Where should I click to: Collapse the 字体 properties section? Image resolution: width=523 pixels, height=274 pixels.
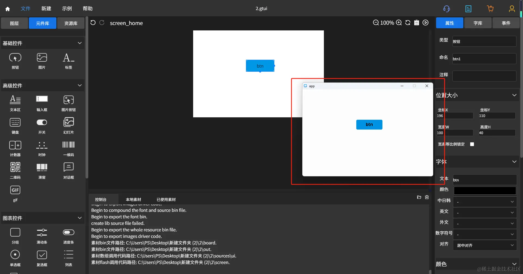tap(514, 162)
